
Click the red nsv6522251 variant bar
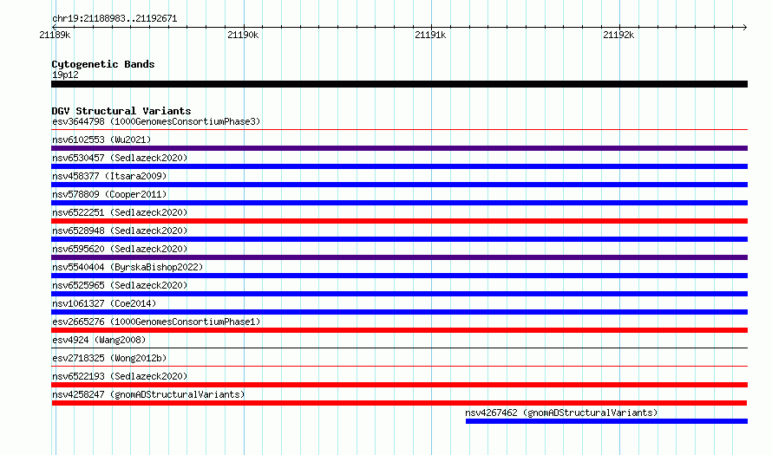(x=399, y=221)
